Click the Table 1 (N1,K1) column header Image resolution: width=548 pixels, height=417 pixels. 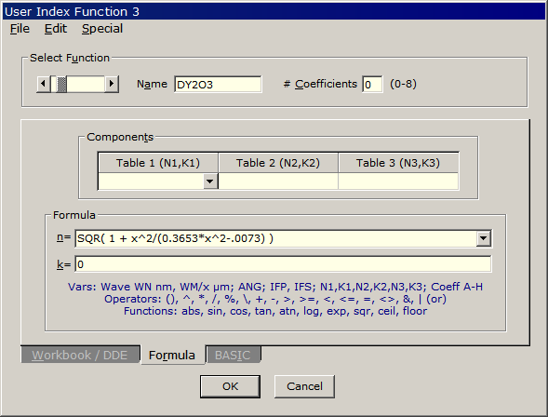pyautogui.click(x=158, y=163)
